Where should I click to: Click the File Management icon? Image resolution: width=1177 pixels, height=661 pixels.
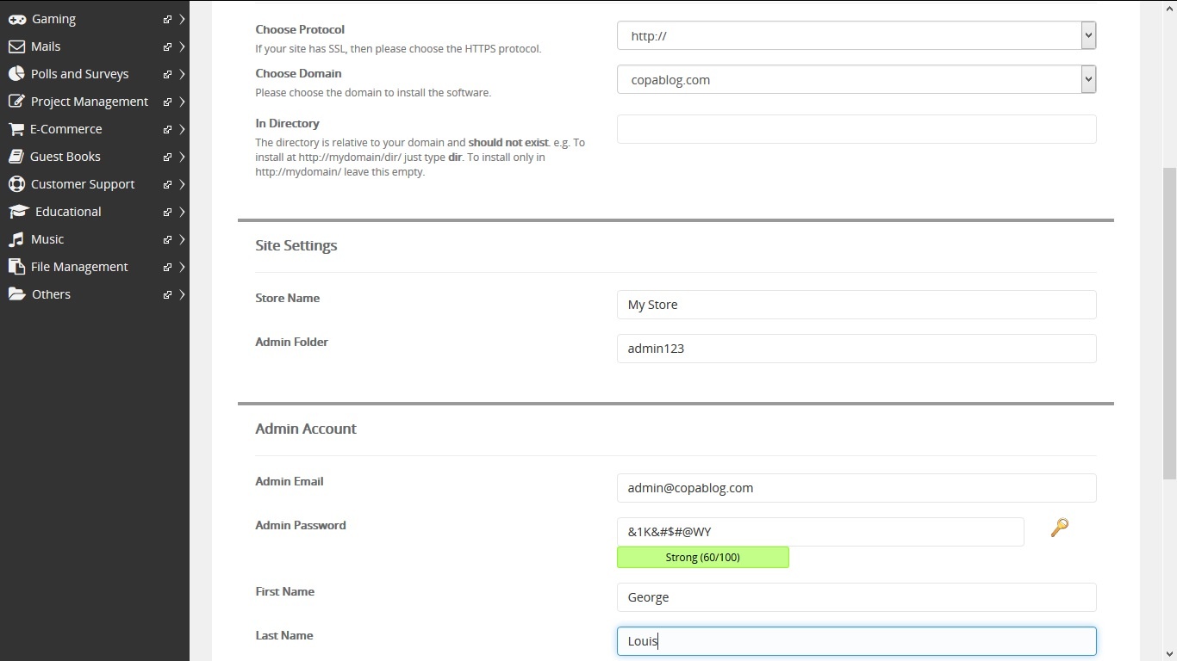pyautogui.click(x=16, y=266)
